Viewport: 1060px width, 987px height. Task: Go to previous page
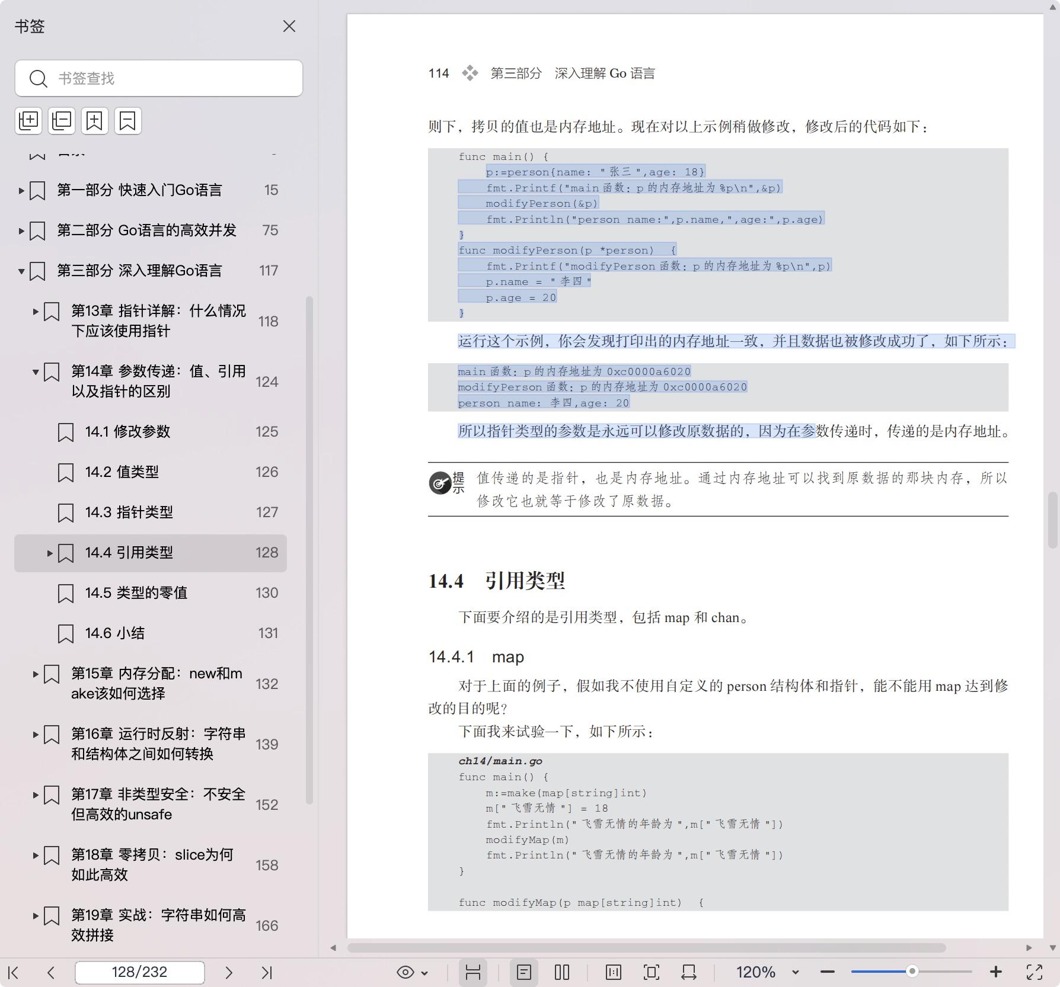pyautogui.click(x=51, y=972)
